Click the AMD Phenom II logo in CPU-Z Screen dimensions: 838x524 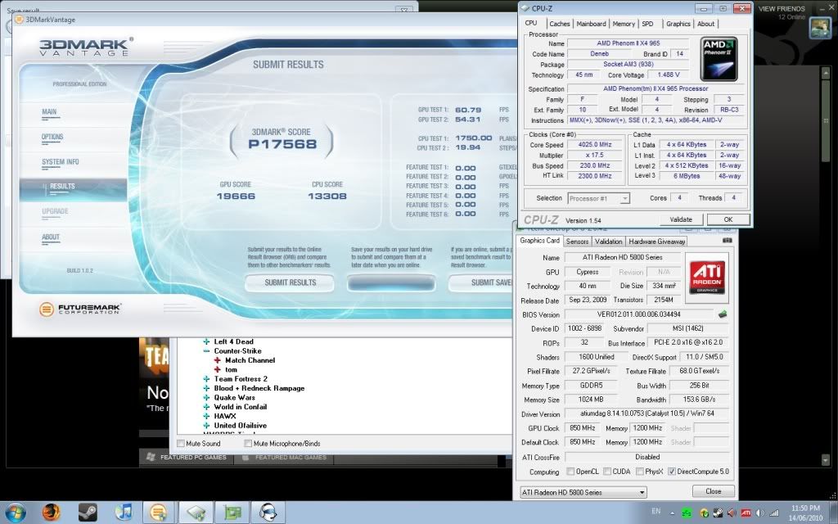tap(719, 59)
